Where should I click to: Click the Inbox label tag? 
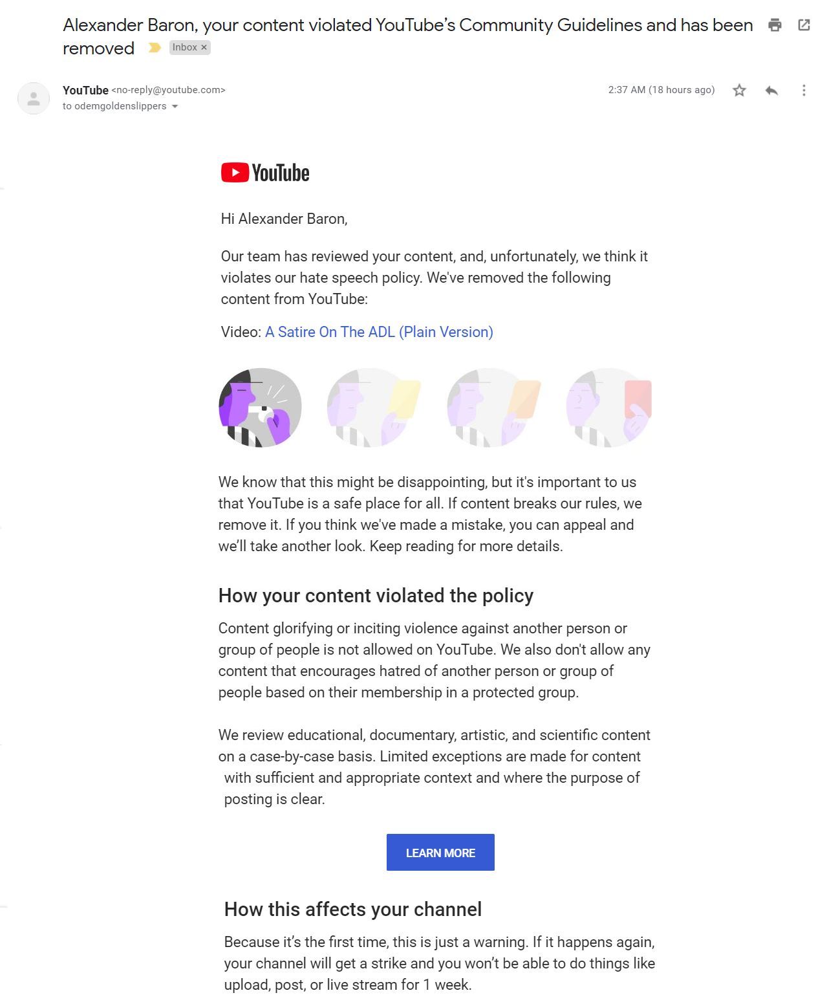pyautogui.click(x=184, y=47)
